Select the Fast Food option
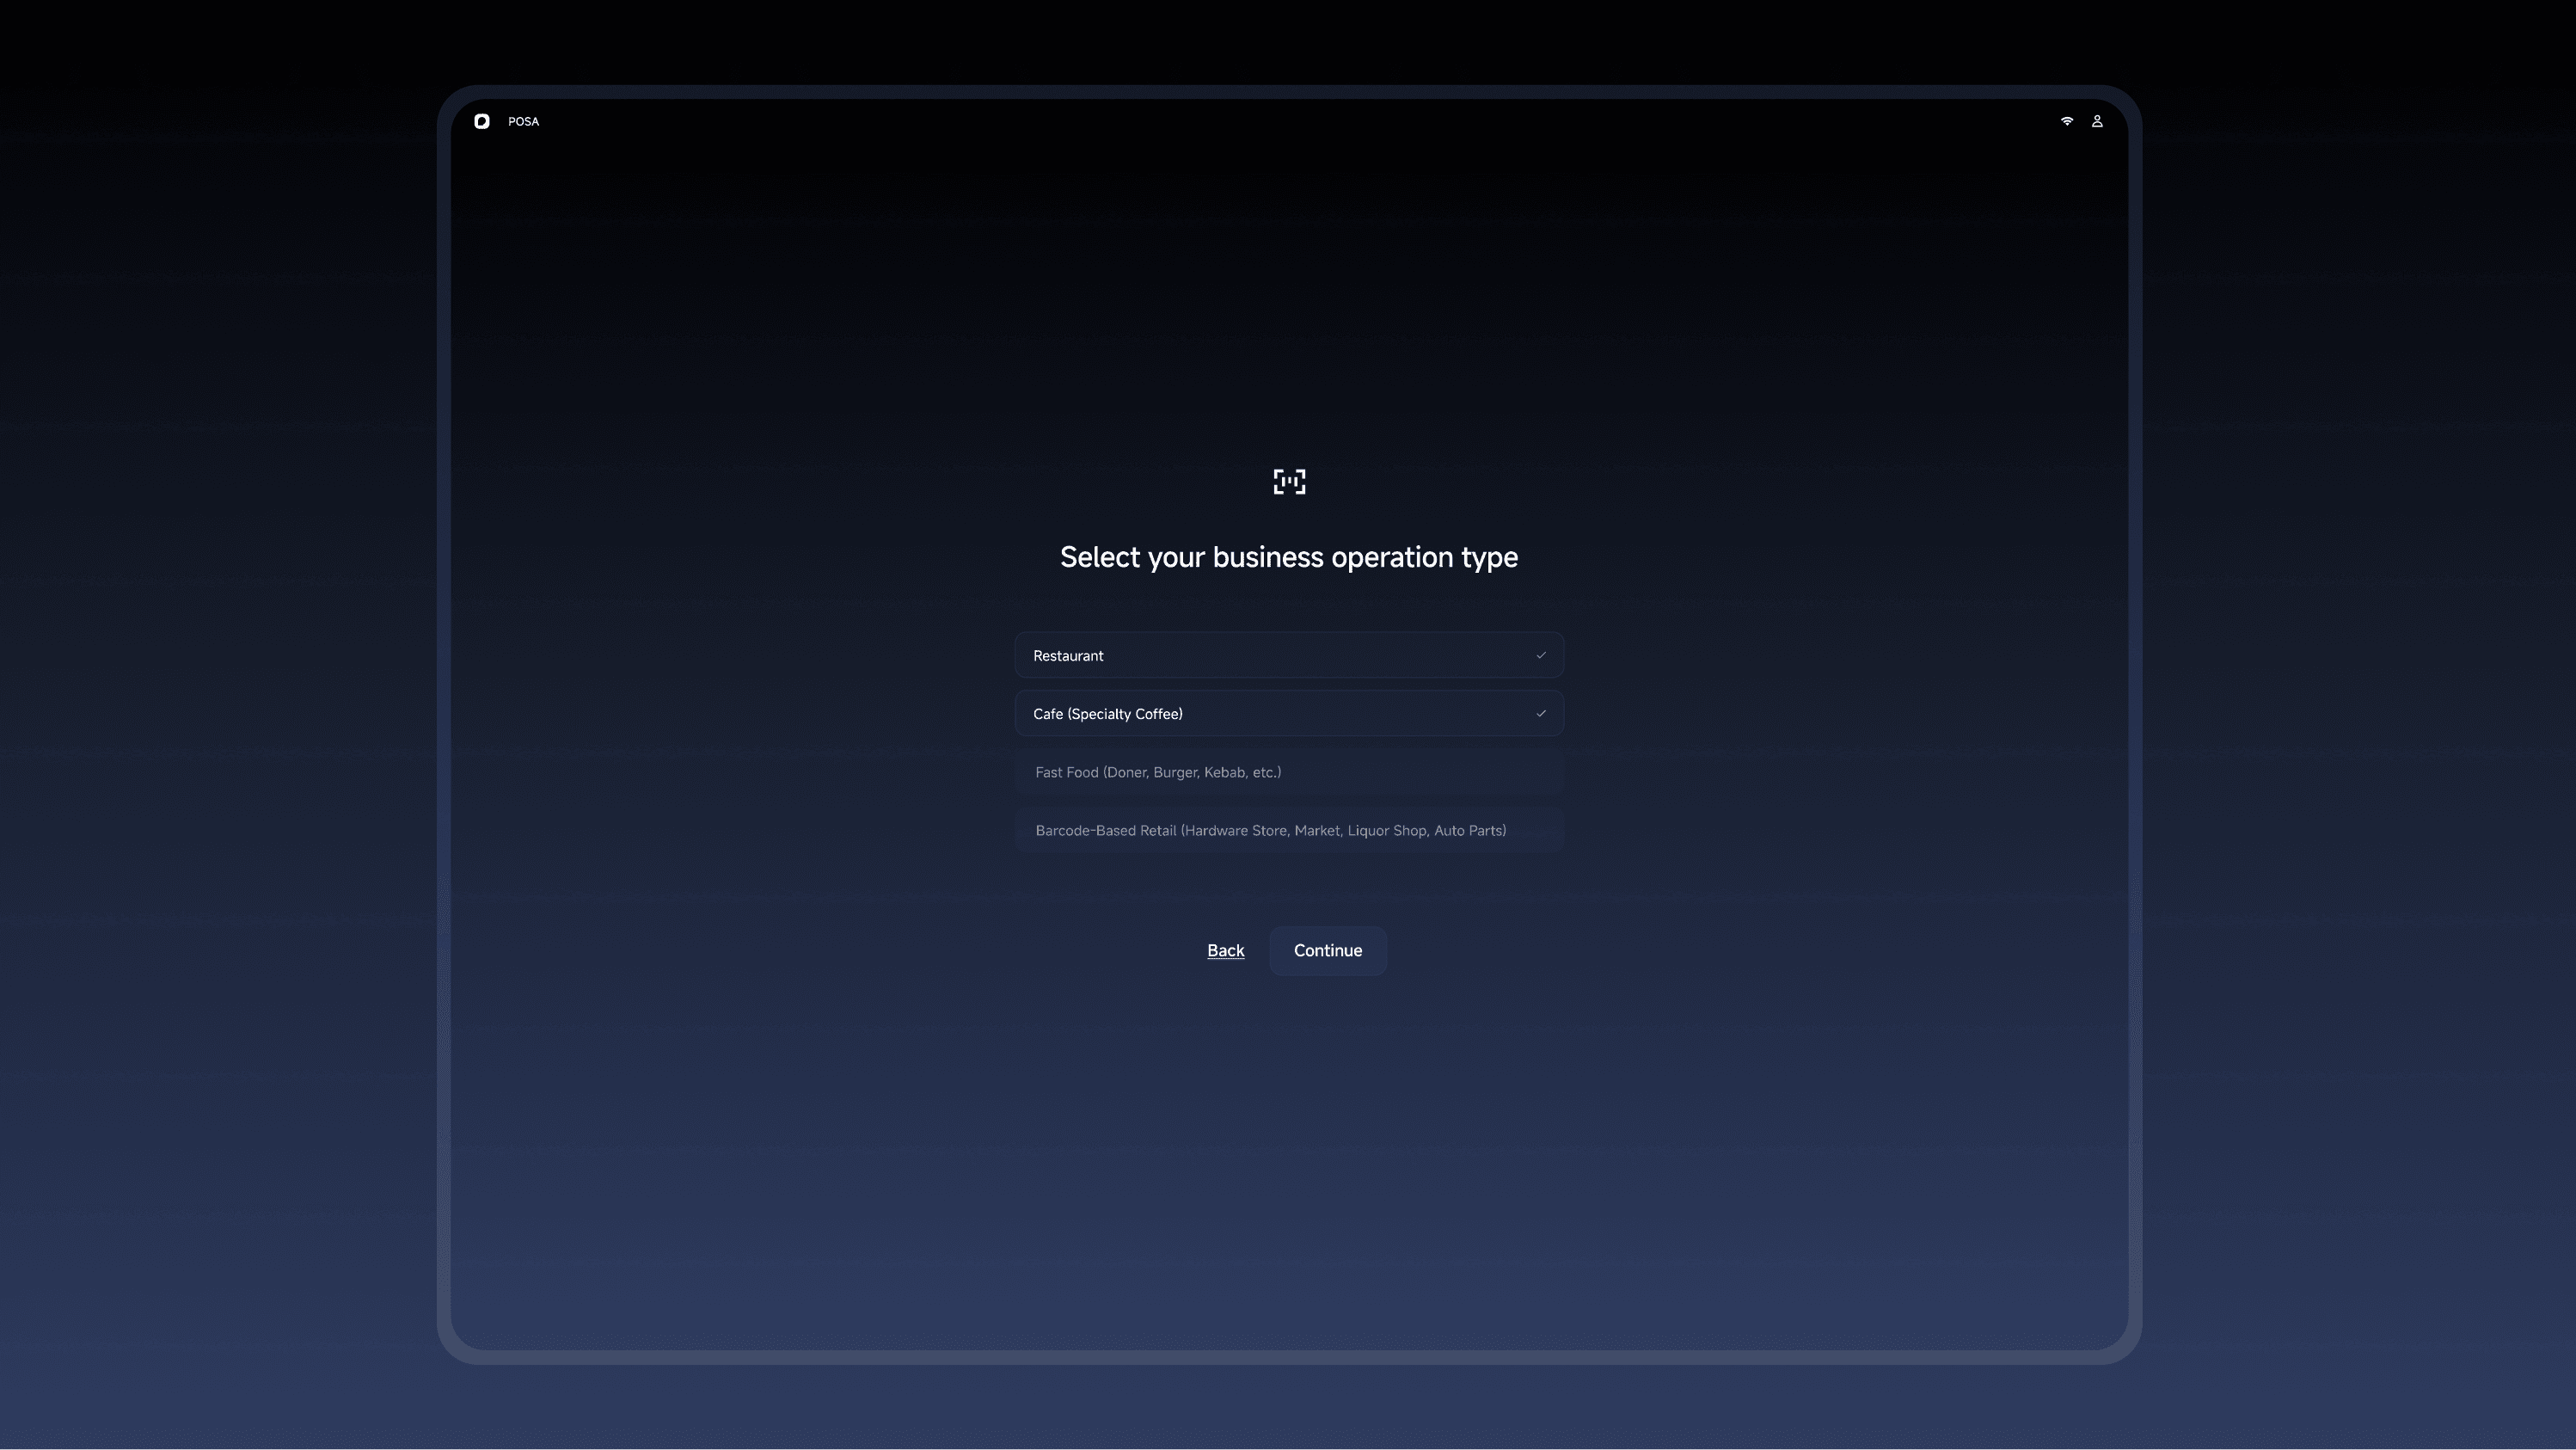2576x1450 pixels. click(x=1288, y=772)
